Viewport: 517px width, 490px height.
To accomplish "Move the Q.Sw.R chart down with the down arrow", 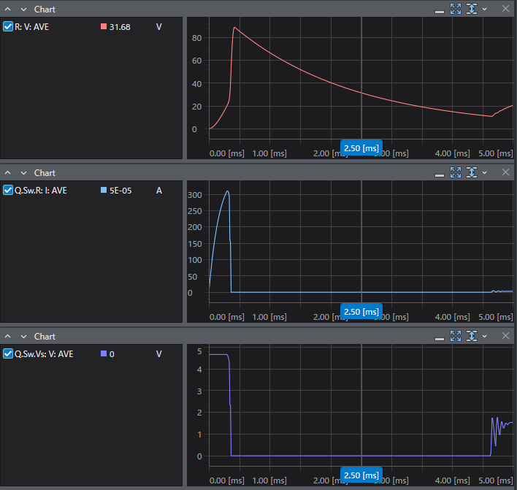I will 24,173.
